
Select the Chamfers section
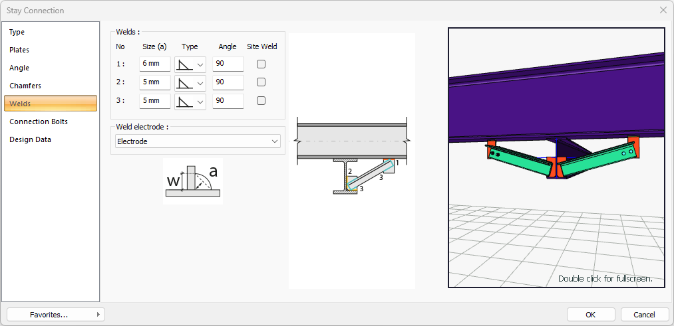pos(25,86)
